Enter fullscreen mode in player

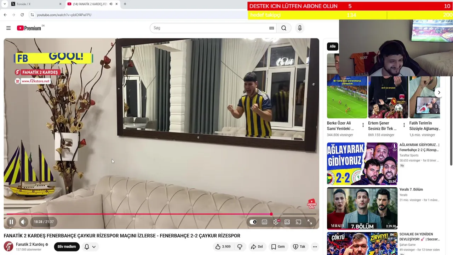310,222
